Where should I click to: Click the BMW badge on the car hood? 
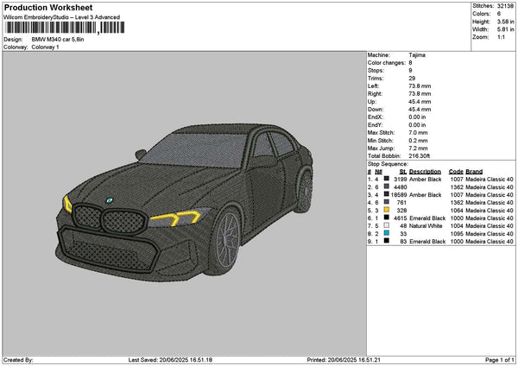111,199
